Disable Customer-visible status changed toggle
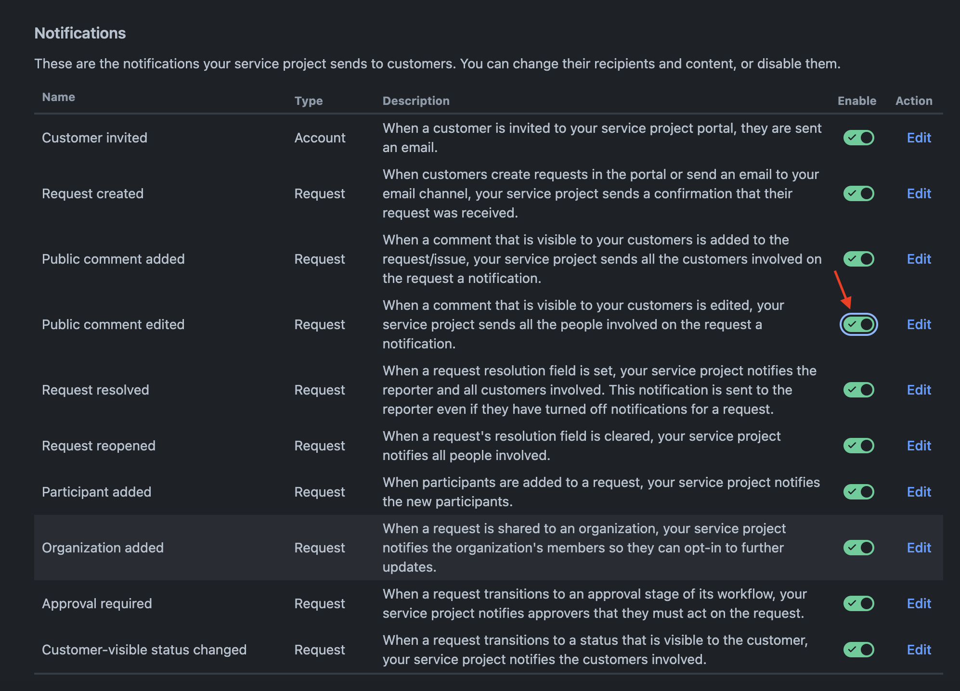Image resolution: width=960 pixels, height=691 pixels. point(858,650)
